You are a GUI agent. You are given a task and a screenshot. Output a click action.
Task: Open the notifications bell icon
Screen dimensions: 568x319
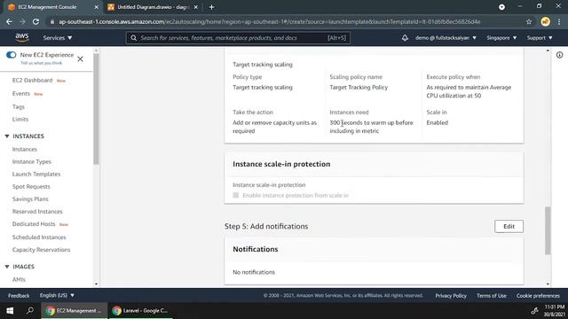pos(405,37)
